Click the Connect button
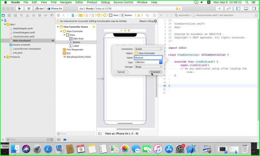The height and width of the screenshot is (156, 260). (x=155, y=72)
